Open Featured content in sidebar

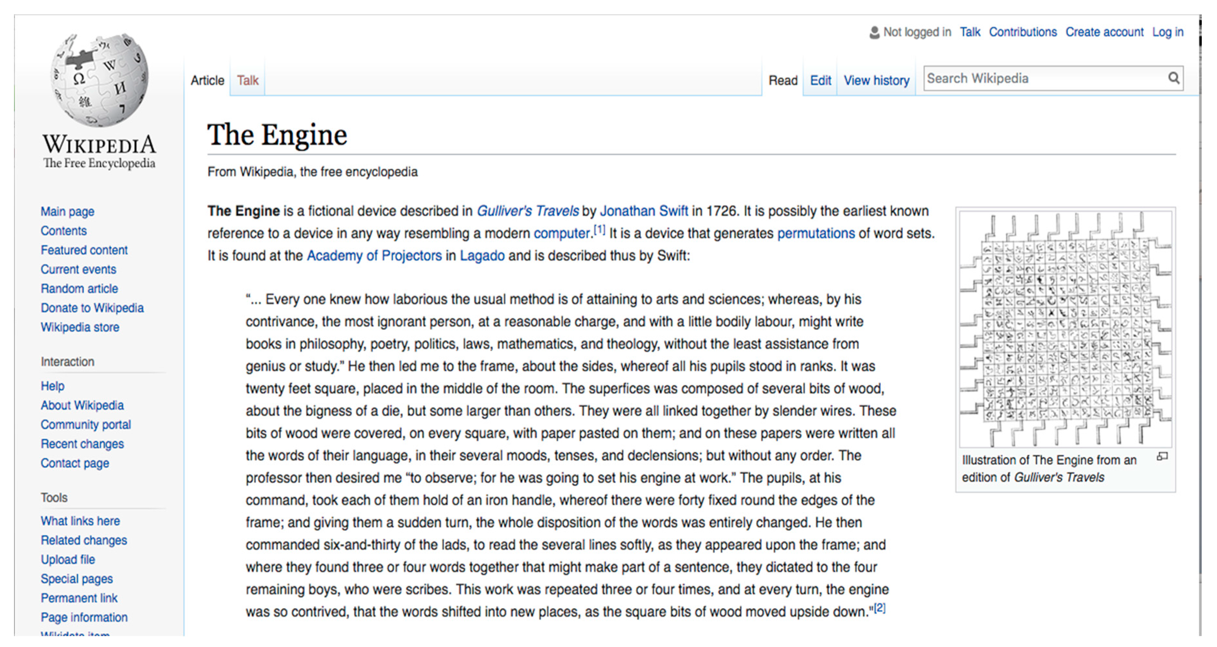84,250
